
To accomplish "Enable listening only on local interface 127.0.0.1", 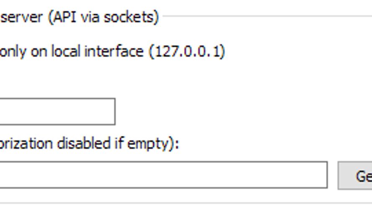I will pos(111,51).
